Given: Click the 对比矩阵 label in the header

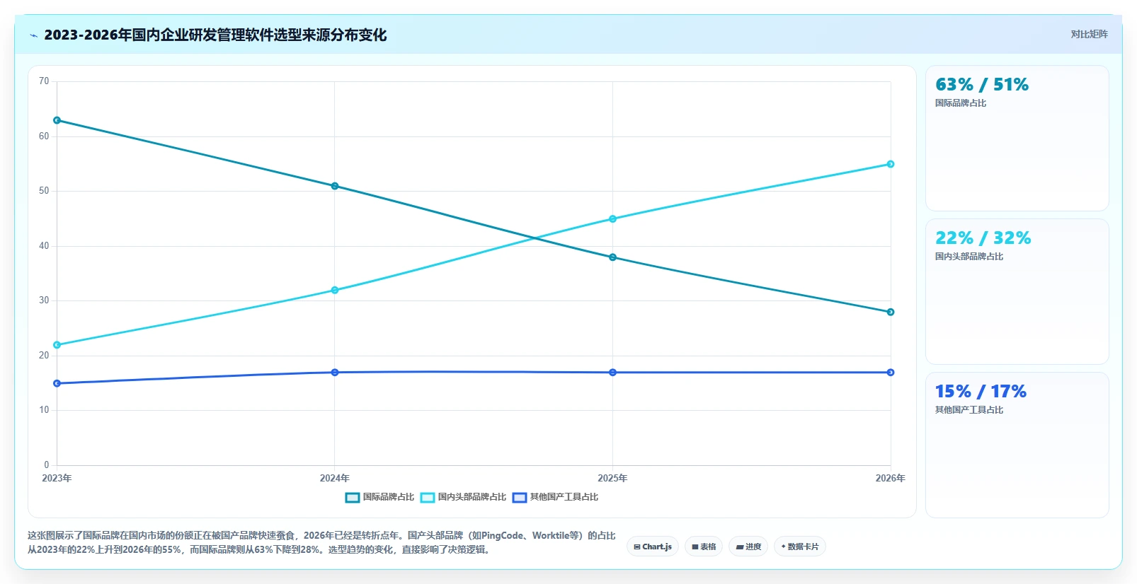Looking at the screenshot, I should (x=1089, y=34).
